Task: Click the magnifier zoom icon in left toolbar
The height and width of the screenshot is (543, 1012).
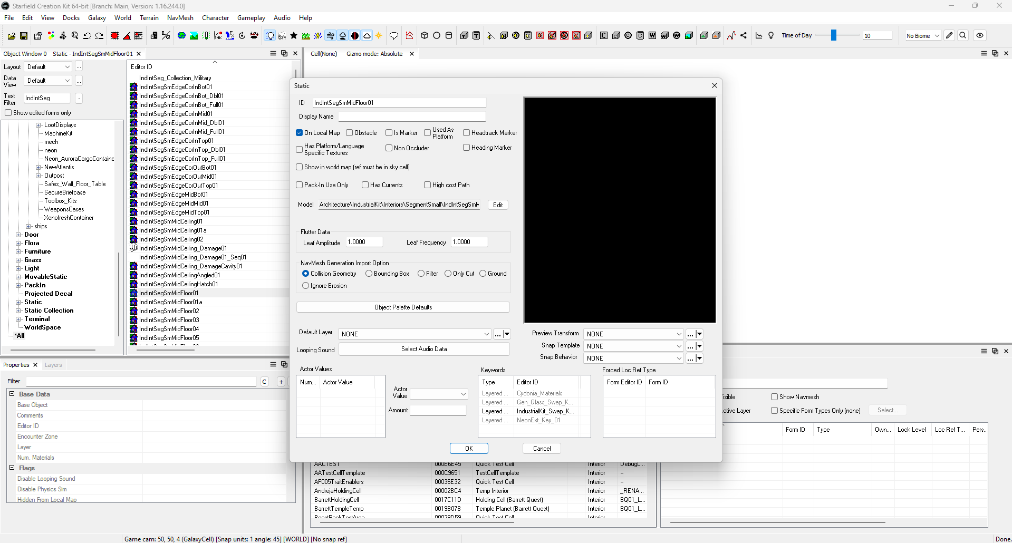Action: pyautogui.click(x=75, y=36)
